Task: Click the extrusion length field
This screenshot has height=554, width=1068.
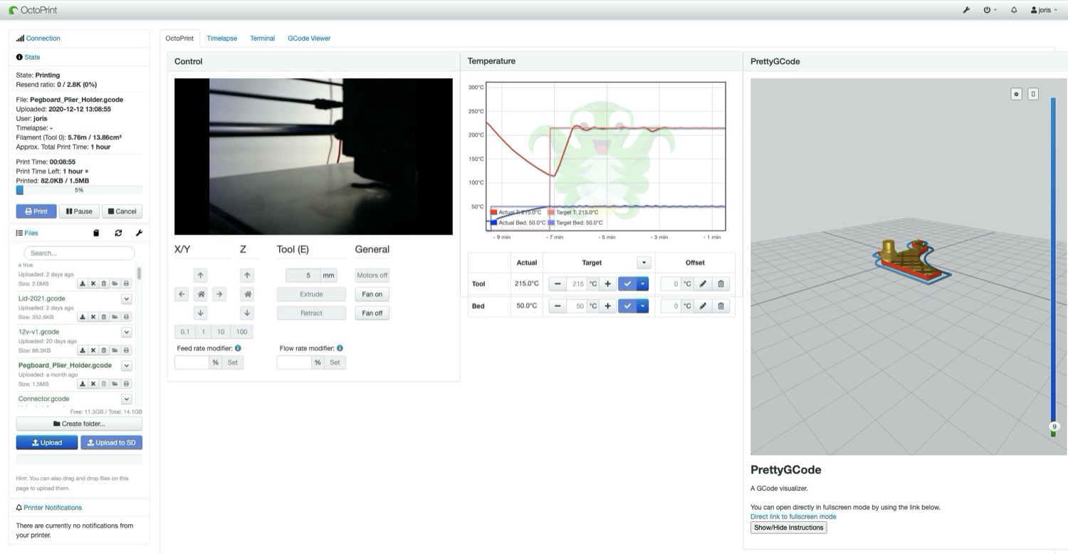Action: click(303, 276)
